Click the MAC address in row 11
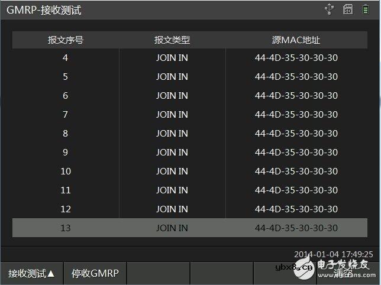 point(296,190)
